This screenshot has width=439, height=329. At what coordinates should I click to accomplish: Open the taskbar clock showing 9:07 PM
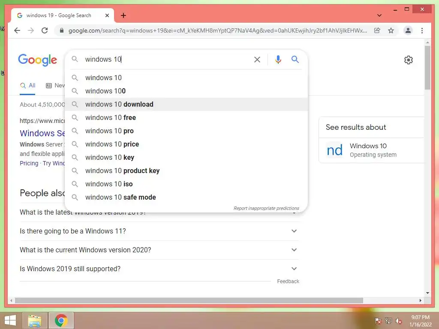pos(420,321)
